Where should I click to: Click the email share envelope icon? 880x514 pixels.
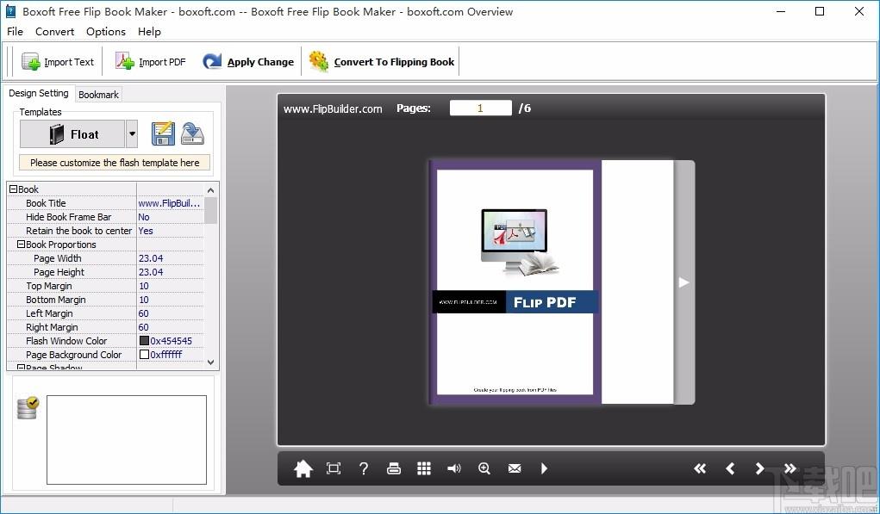515,468
